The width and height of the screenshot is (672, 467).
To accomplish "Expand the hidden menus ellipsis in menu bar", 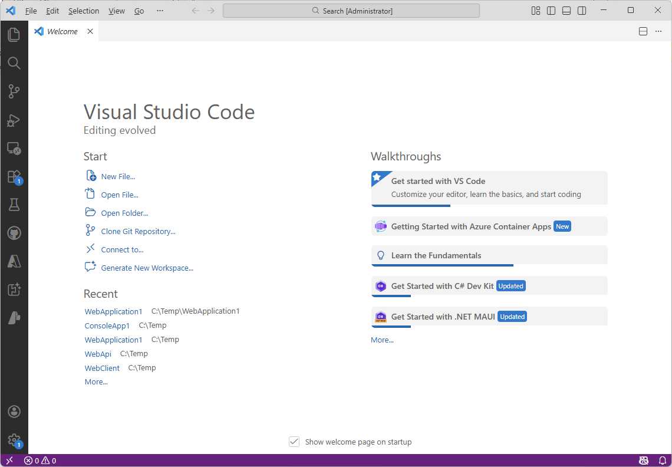I will point(160,11).
